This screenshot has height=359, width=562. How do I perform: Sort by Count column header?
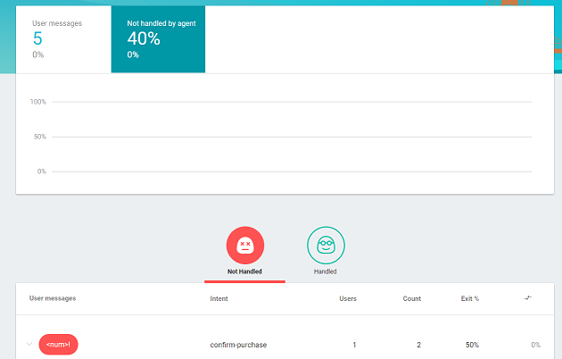pos(412,298)
